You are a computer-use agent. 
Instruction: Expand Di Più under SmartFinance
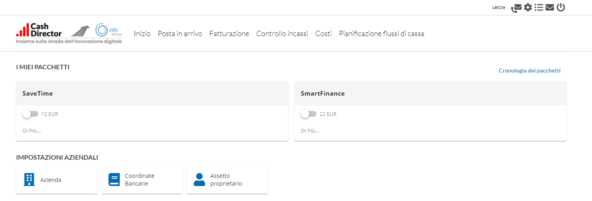pos(310,131)
